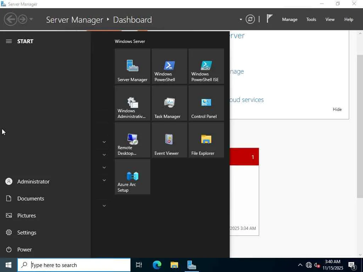363x272 pixels.
Task: Click the Server Manager vertical scrollbar
Action: [360, 126]
